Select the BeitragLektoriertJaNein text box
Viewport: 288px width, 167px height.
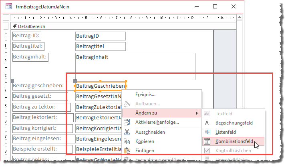click(x=99, y=118)
